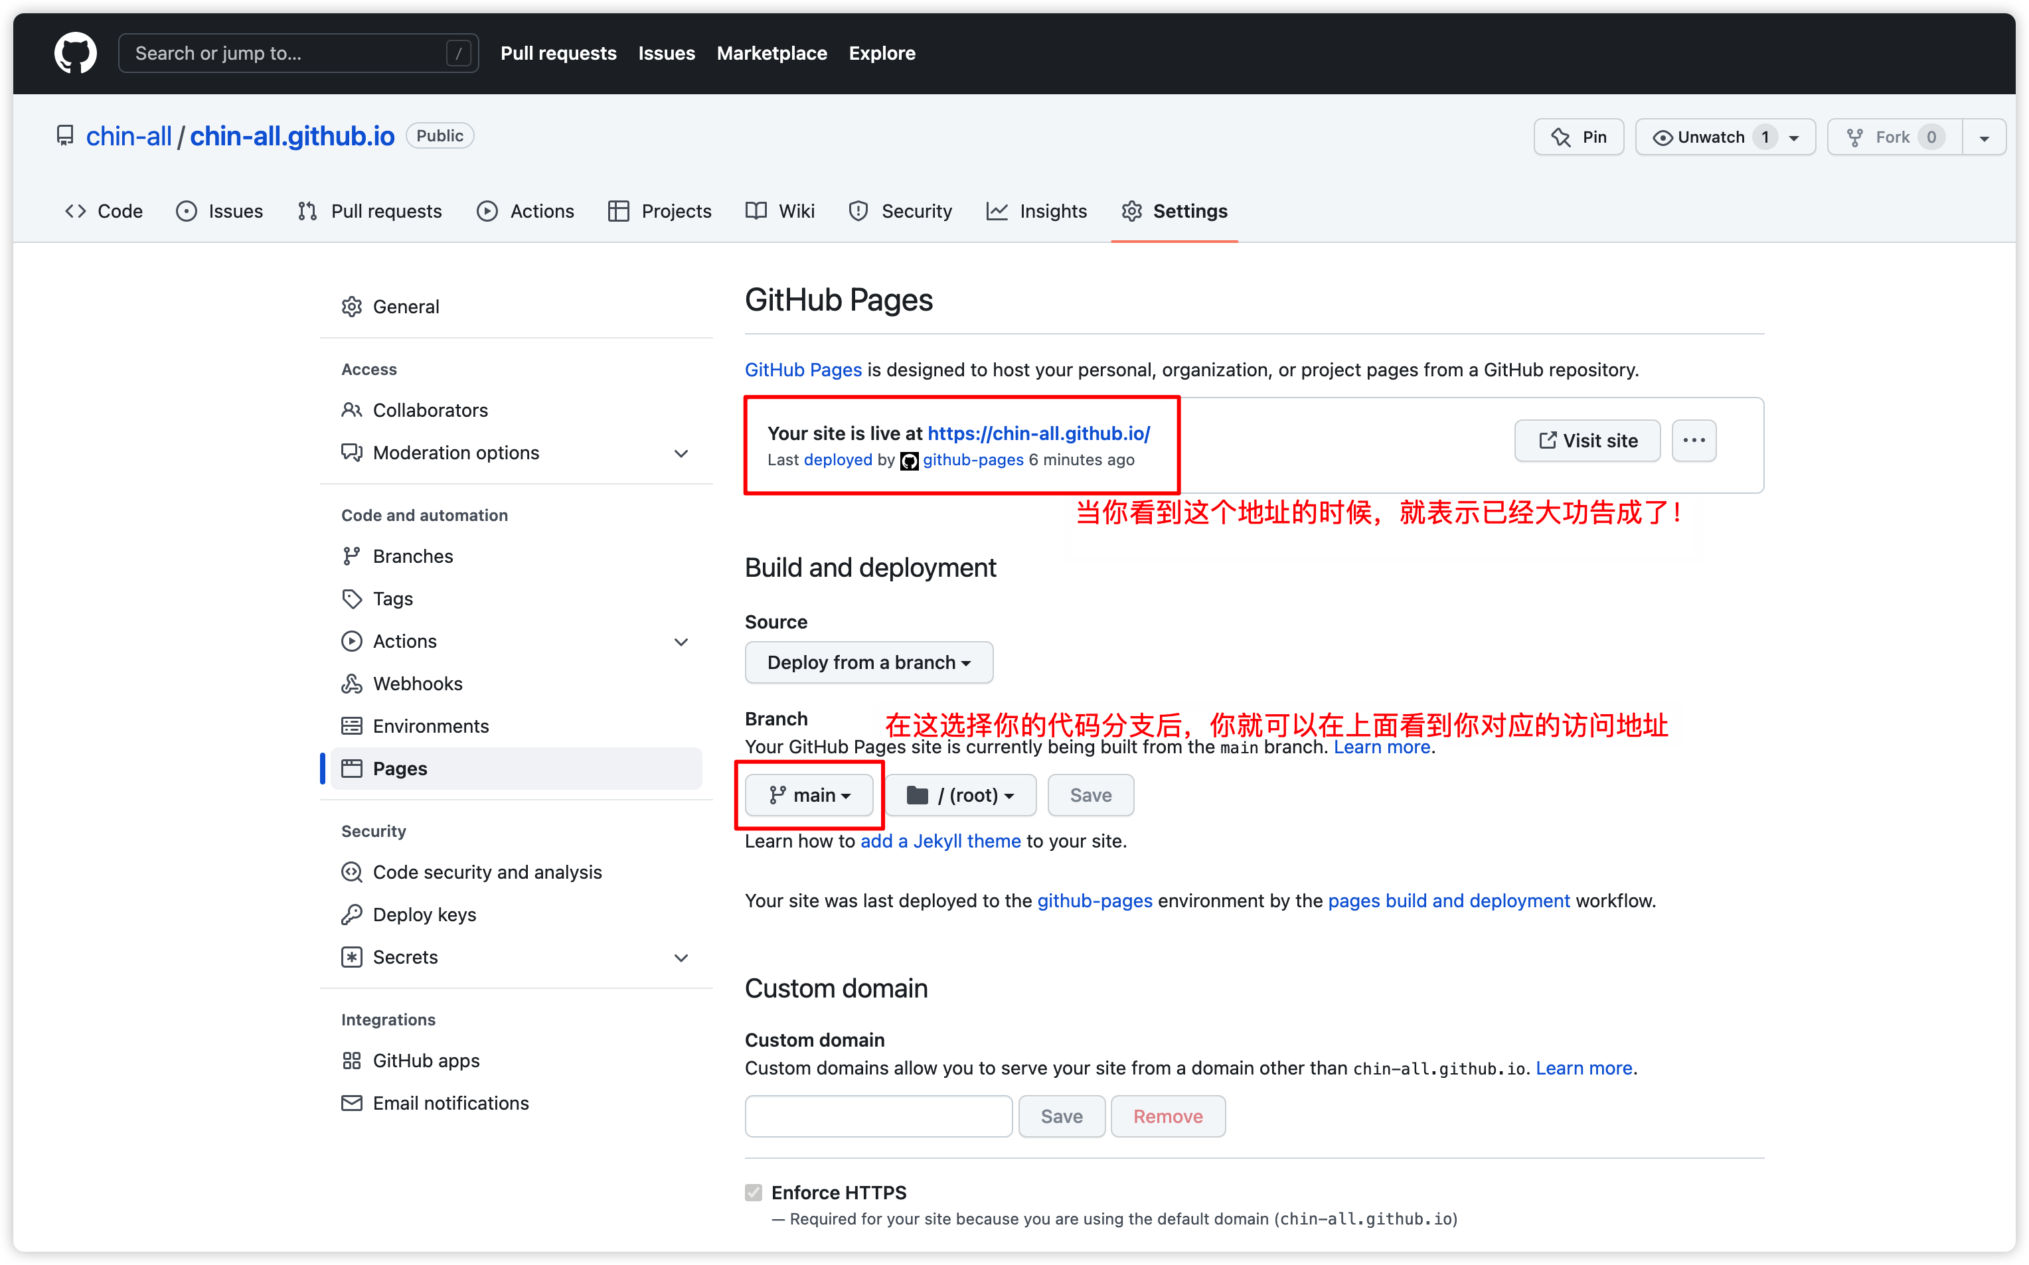Click the Tags label icon
2029x1265 pixels.
pyautogui.click(x=351, y=599)
